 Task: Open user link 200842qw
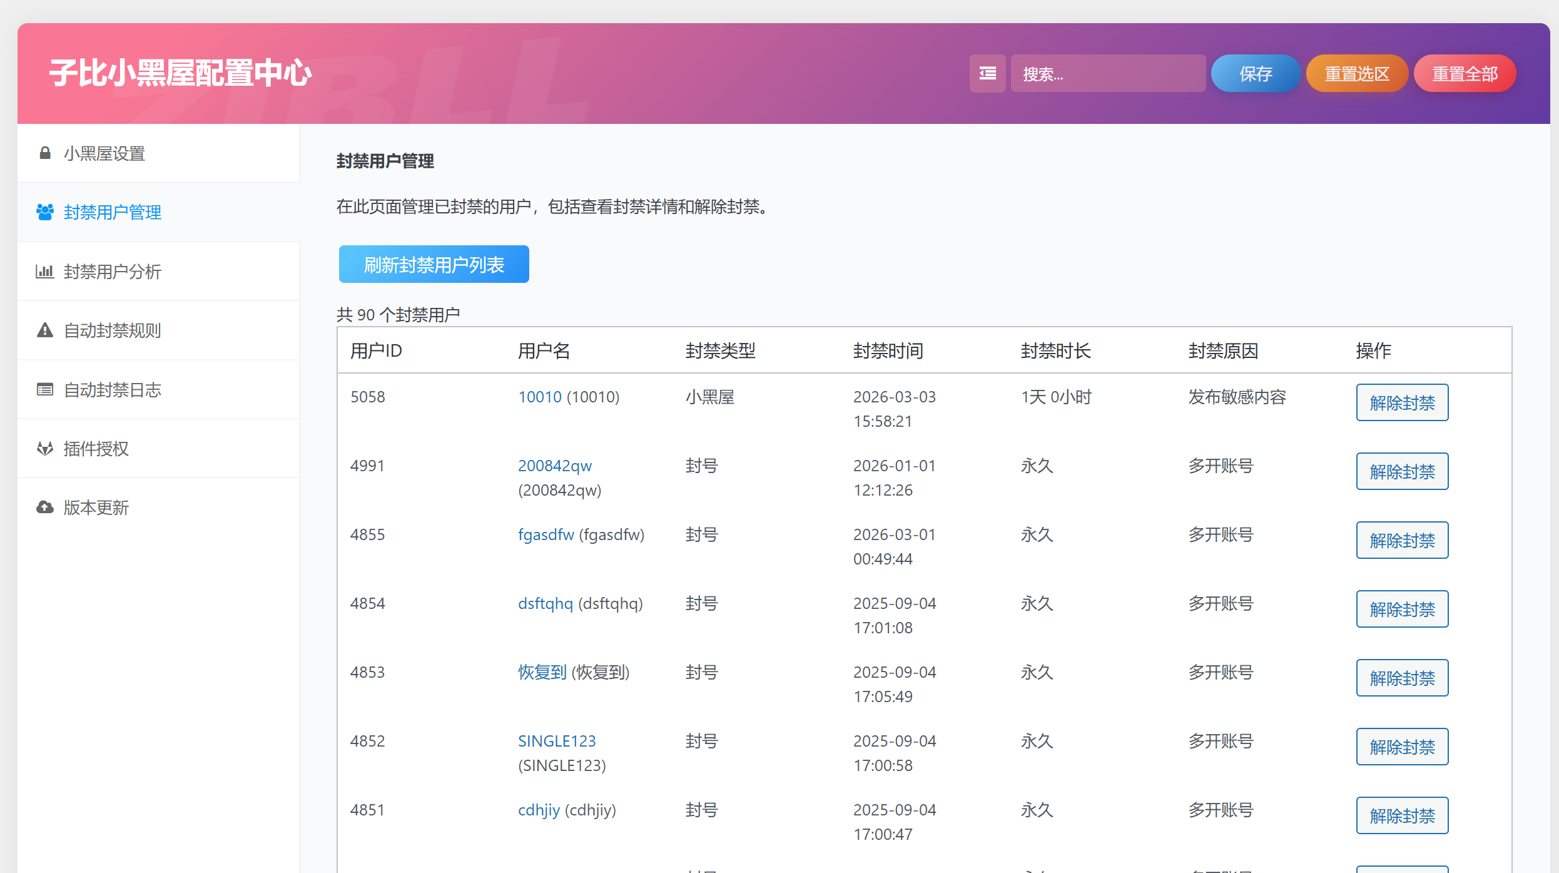[x=555, y=466]
